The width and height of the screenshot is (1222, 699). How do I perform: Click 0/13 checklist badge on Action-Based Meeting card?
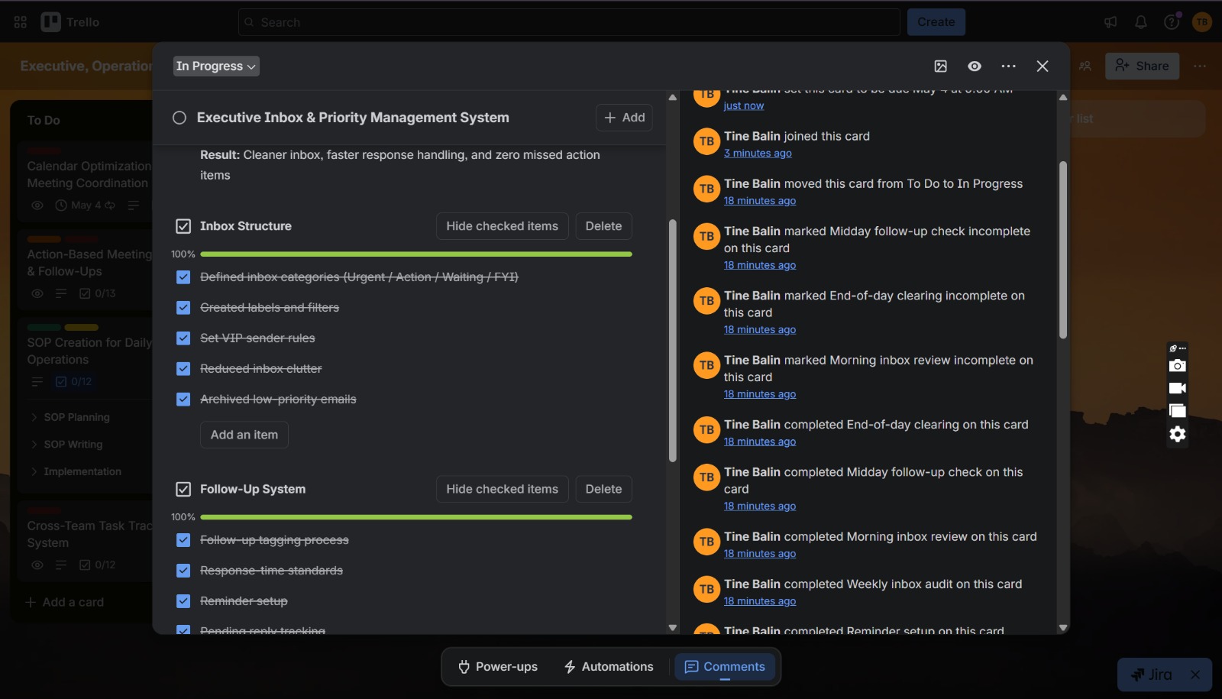[x=97, y=293]
